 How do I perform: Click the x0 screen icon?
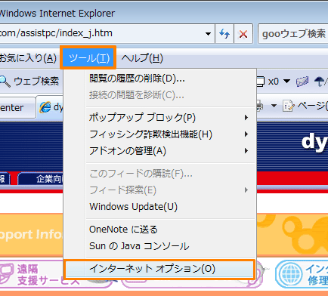261,82
